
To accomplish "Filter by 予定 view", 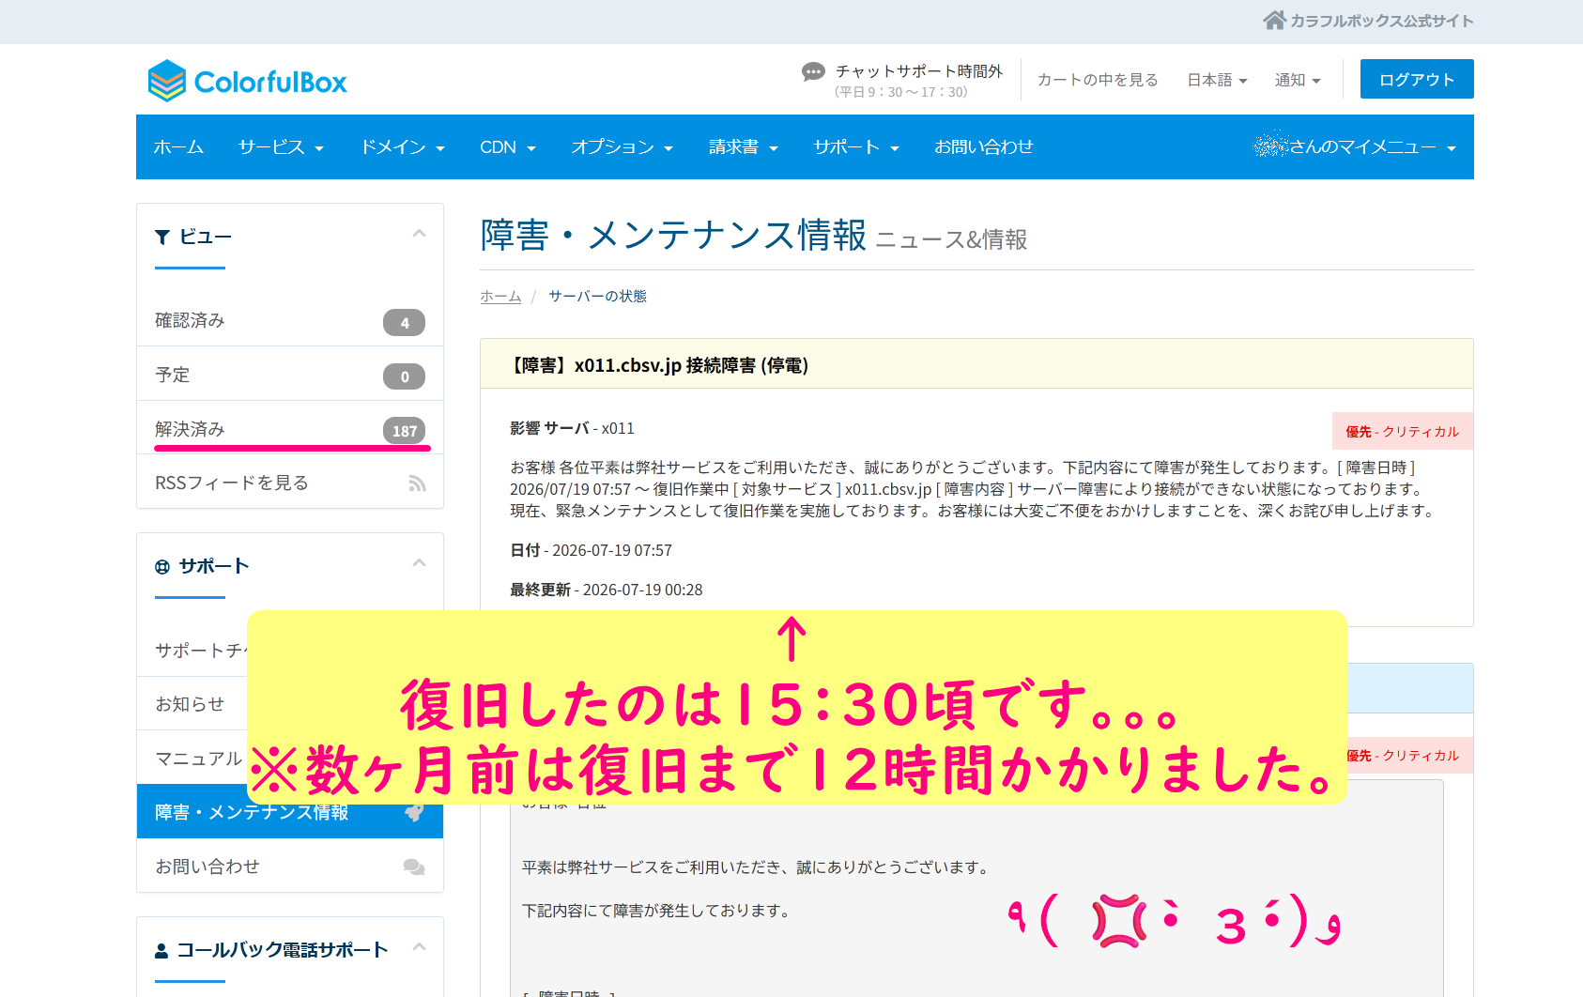I will pos(290,376).
